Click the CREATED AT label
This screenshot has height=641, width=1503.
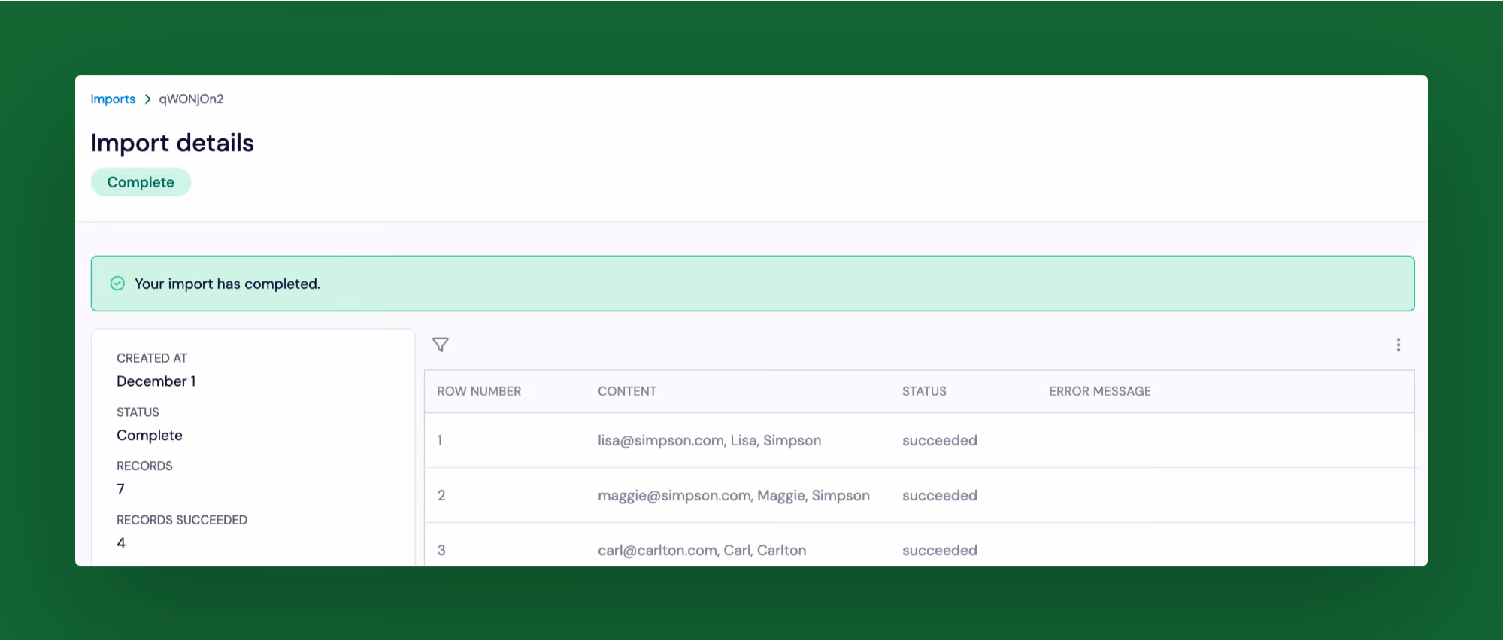(x=152, y=358)
